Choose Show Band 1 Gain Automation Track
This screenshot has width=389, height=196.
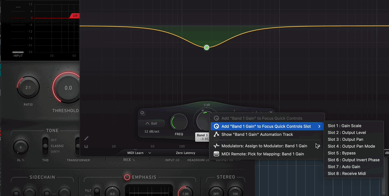267,134
